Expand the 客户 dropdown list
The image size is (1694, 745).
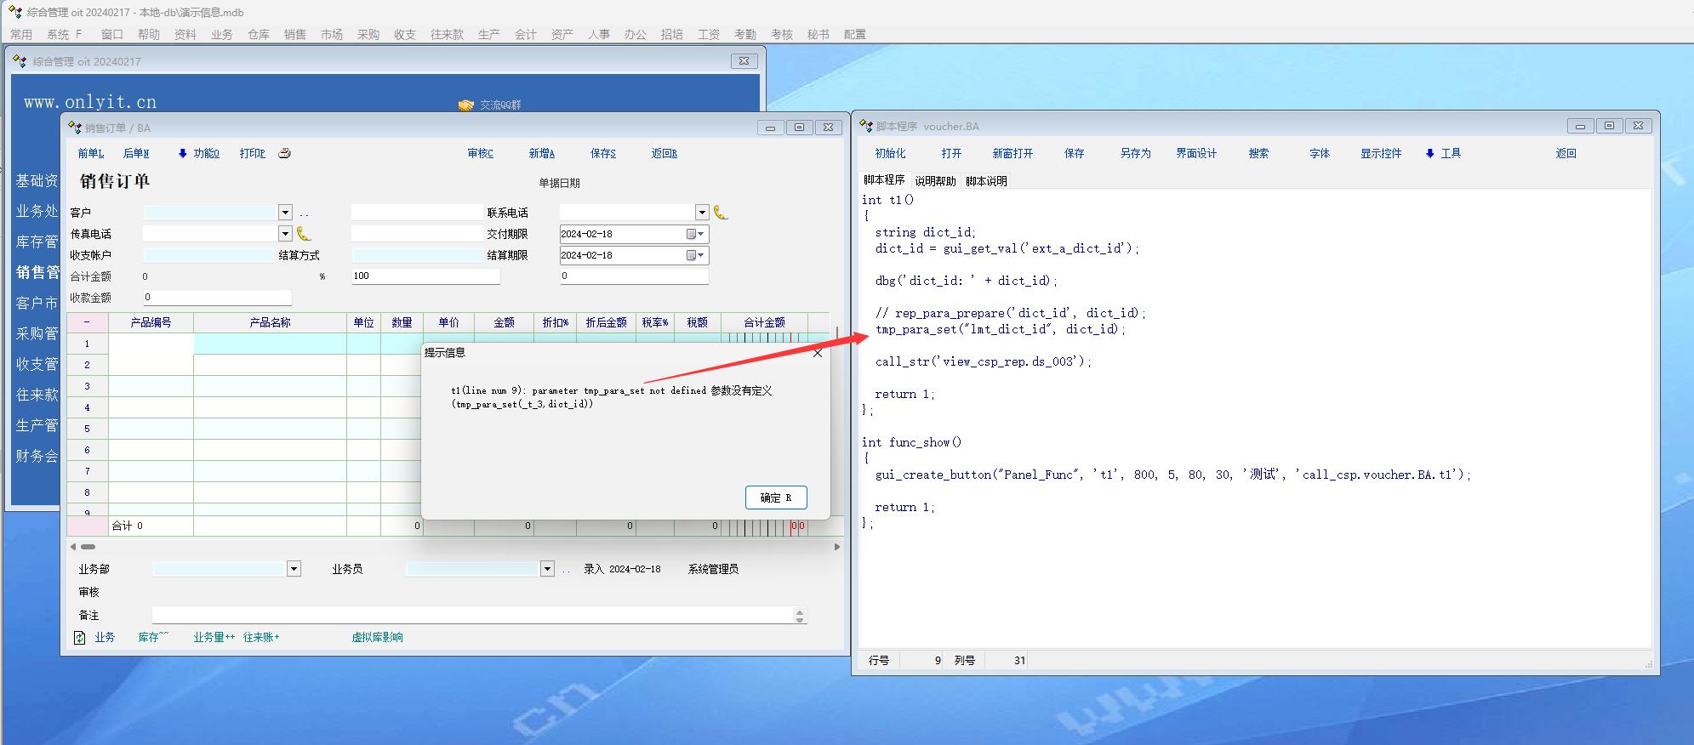tap(286, 213)
